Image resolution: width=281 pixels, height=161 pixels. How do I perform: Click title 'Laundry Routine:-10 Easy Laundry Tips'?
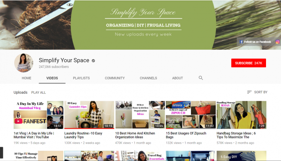(x=83, y=135)
